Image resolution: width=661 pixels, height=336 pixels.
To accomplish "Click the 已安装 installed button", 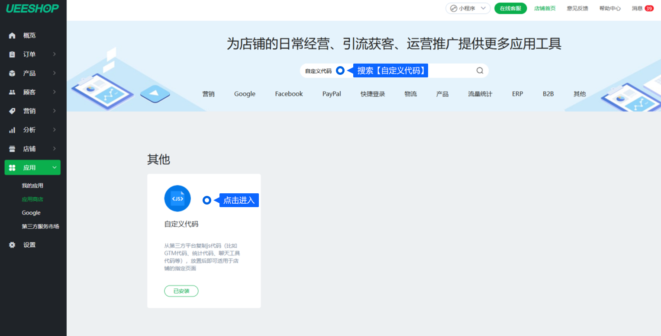I will [x=181, y=291].
